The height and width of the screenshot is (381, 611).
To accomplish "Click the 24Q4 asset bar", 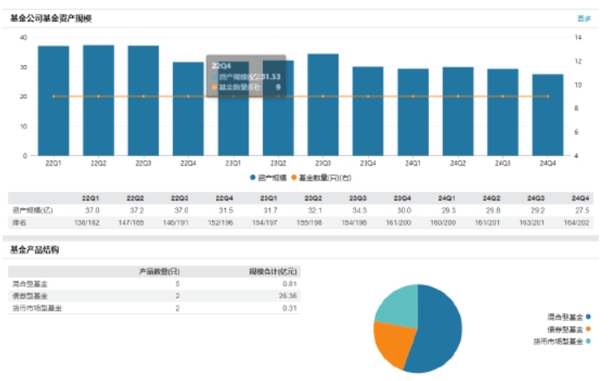I will pos(548,117).
